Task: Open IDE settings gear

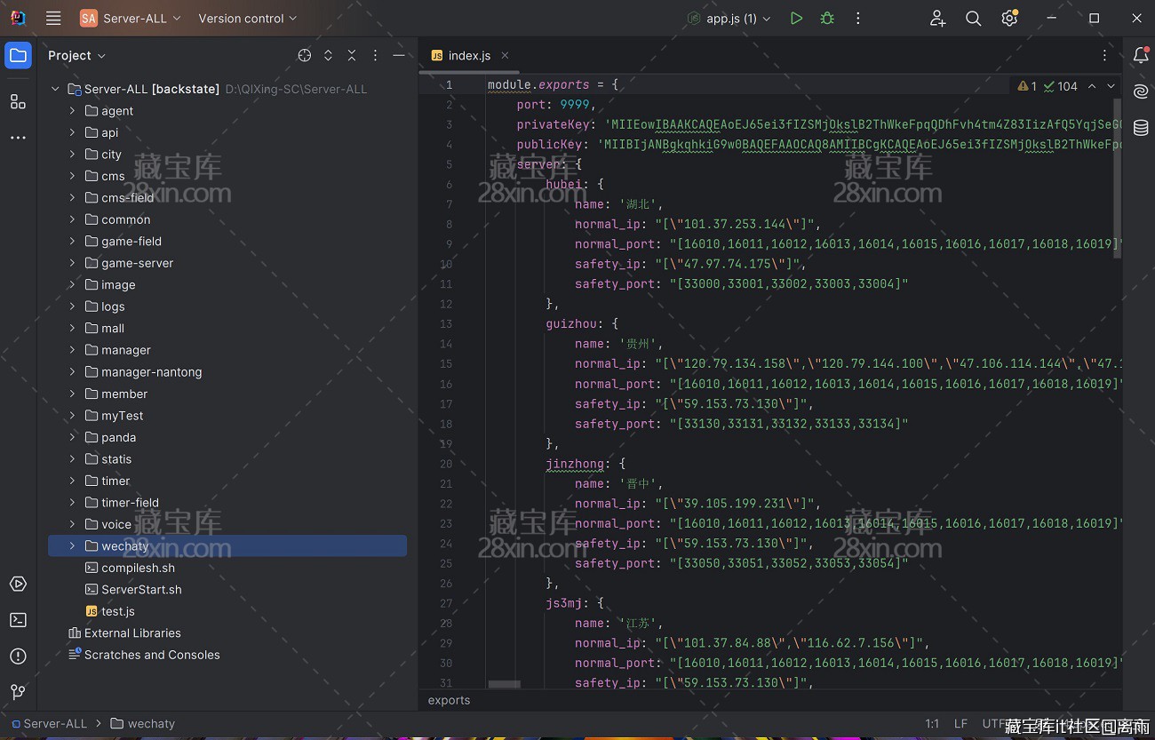Action: pos(1009,18)
